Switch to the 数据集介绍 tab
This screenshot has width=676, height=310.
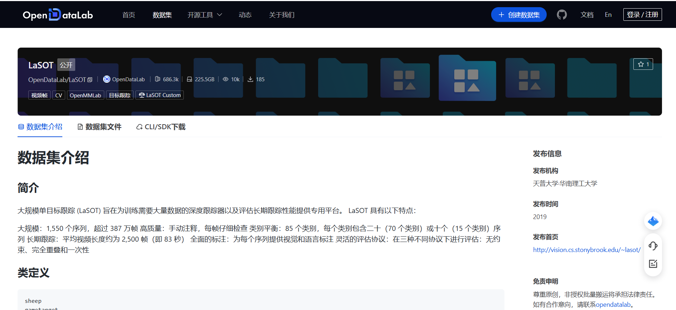pos(40,127)
